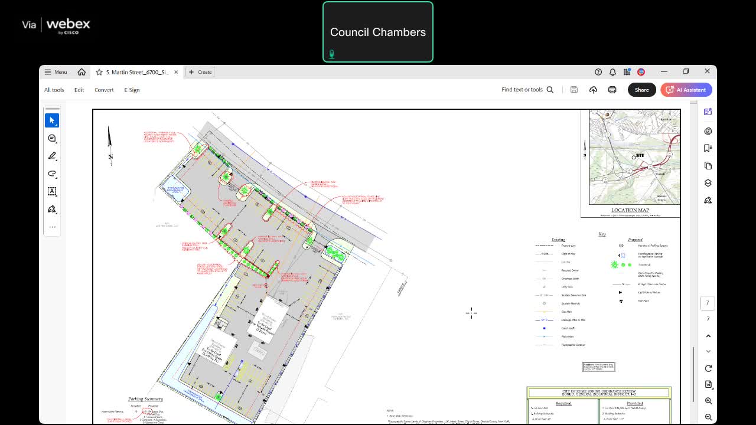Star the Martin Street document tab

tap(99, 72)
